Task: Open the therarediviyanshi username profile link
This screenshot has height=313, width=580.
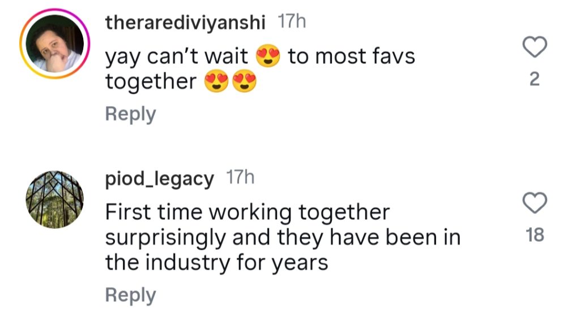Action: 186,23
